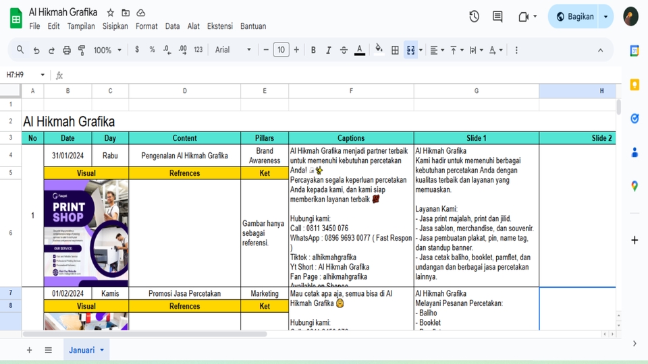Open more number formats 123
This screenshot has width=648, height=364.
click(x=198, y=50)
